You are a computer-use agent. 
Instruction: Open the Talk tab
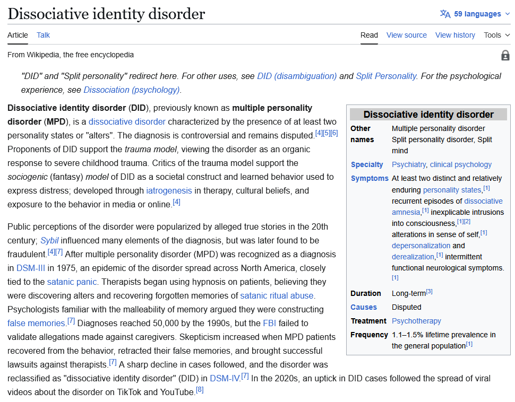click(43, 35)
